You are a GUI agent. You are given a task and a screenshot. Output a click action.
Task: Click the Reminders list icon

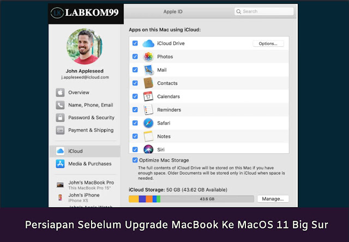[x=148, y=110]
